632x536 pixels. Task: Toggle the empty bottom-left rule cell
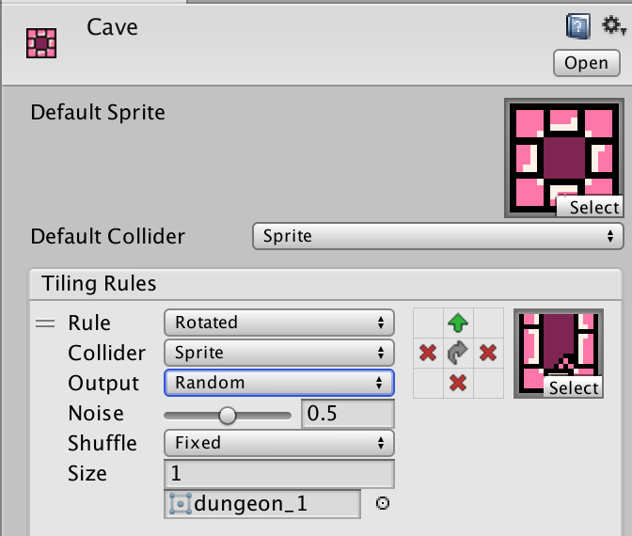pyautogui.click(x=428, y=384)
